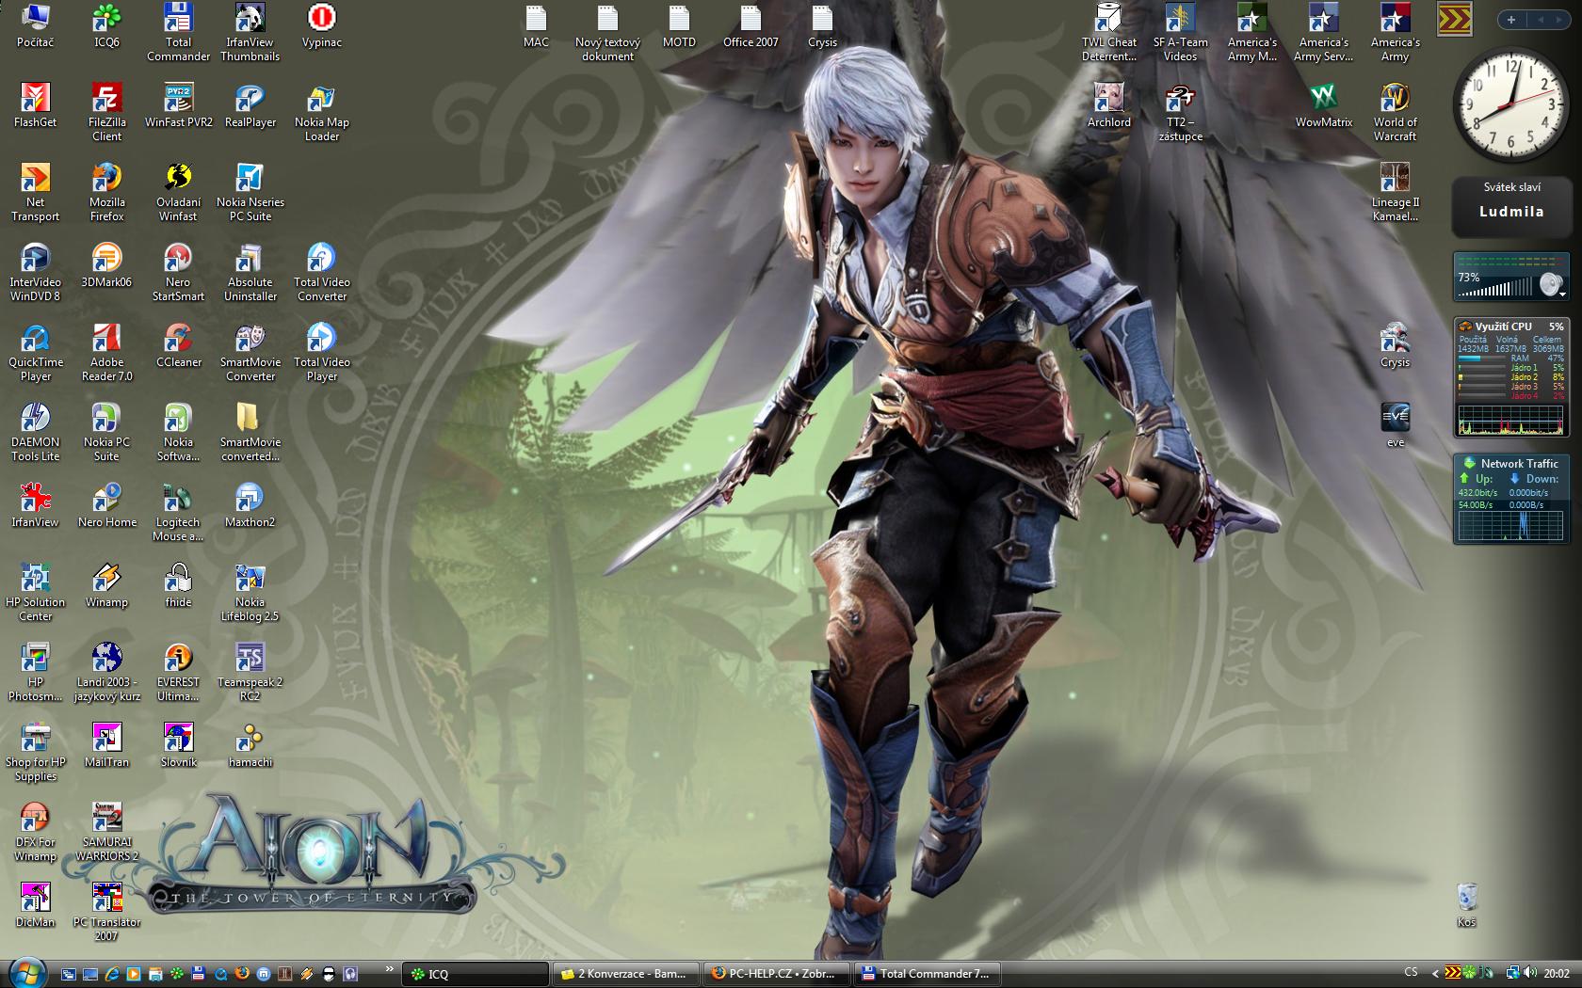This screenshot has height=988, width=1582.
Task: Open the volume gadget dropdown arrow
Action: pos(1562,294)
